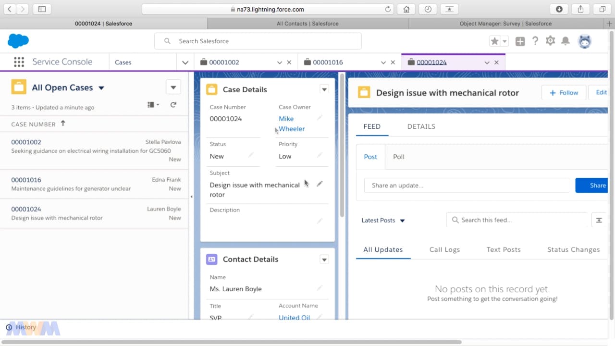This screenshot has height=346, width=615.
Task: Close the 00001002 workspace tab
Action: pos(289,62)
